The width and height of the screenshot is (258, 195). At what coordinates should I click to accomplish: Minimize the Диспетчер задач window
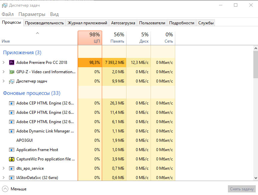point(221,5)
